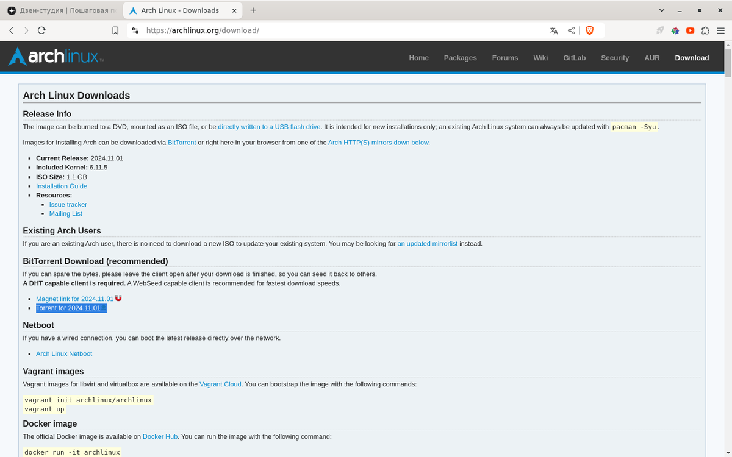This screenshot has width=732, height=457.
Task: Open Security in site navigation
Action: point(615,58)
